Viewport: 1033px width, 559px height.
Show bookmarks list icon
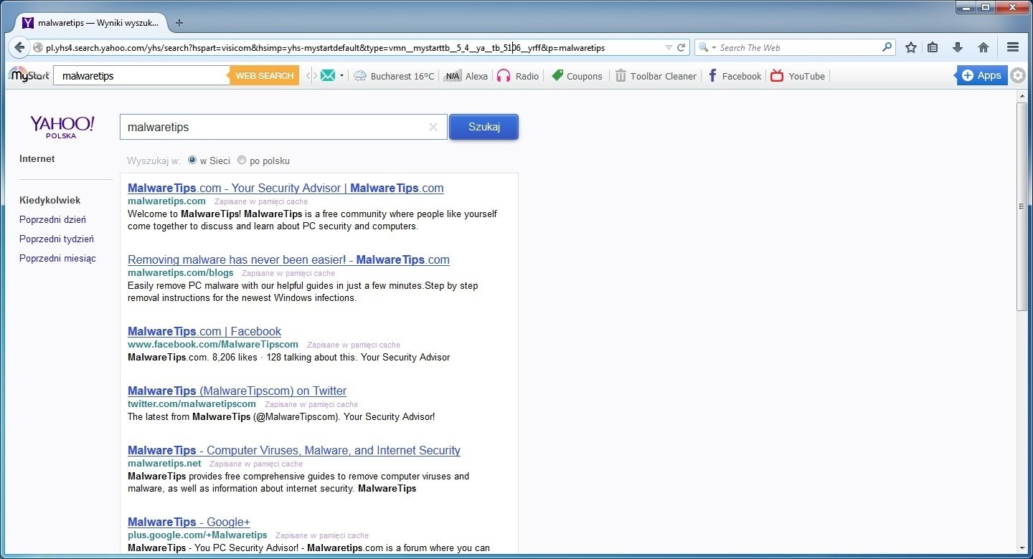933,47
